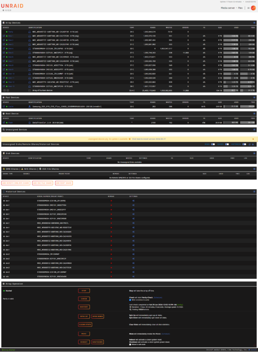This screenshot has width=258, height=352.
Task: Click SPIN UP to spin up all disks
Action: coord(84,316)
